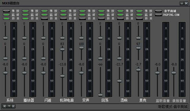The image size is (190, 111).
Task: Toggle 录放 LED on the 播放器 channel
Action: [x=26, y=11]
